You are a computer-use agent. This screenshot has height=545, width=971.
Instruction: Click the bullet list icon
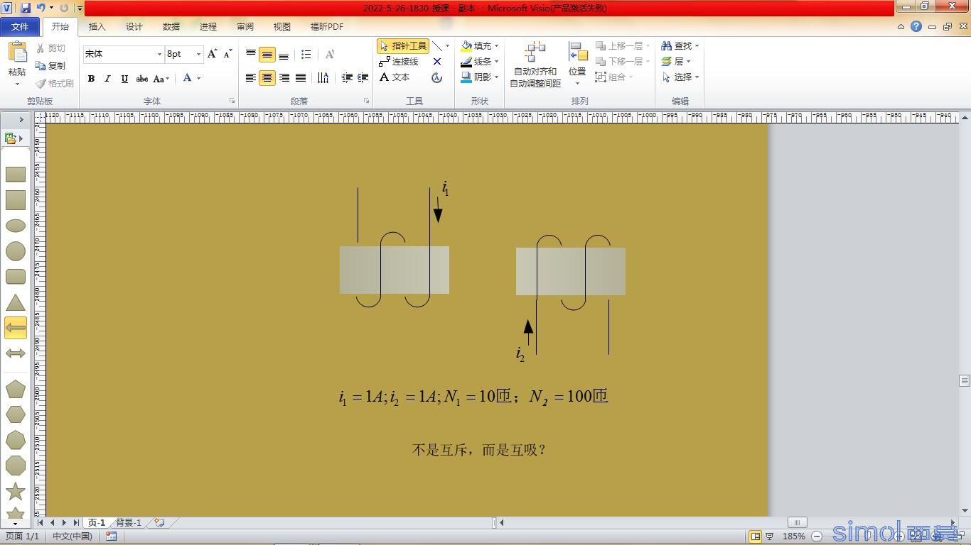pos(306,54)
